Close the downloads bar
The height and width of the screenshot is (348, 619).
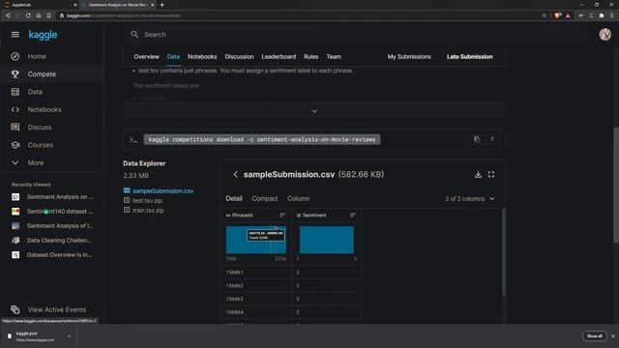pyautogui.click(x=613, y=336)
